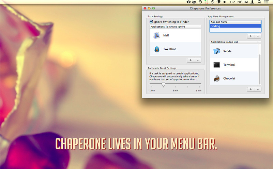Screen dimensions: 273x169
Task: Toggle Ignore Switching to Finder checkbox
Action: (151, 22)
